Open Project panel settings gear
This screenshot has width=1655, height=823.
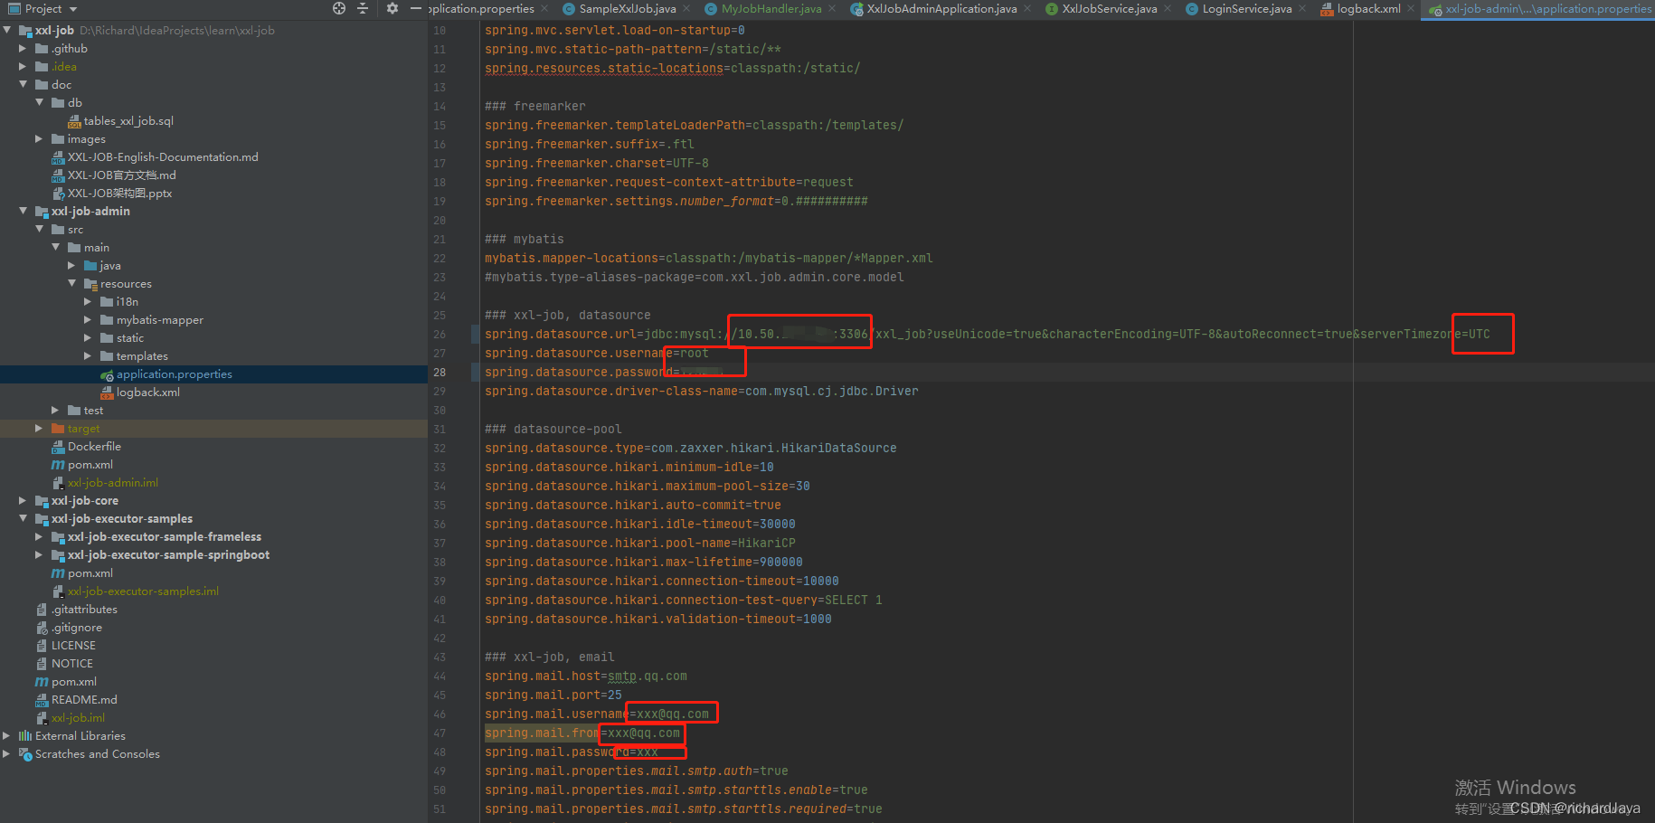pyautogui.click(x=392, y=8)
